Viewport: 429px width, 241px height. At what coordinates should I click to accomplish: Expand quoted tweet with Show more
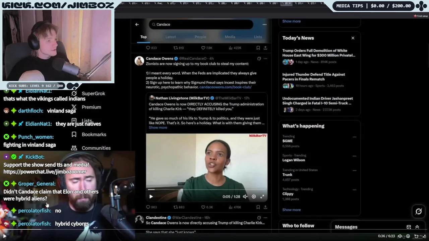(x=158, y=128)
